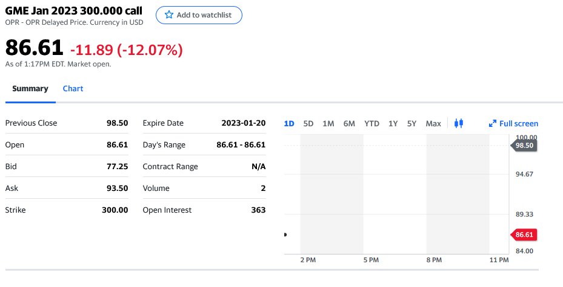Click the large 86.61 price quote

(34, 48)
